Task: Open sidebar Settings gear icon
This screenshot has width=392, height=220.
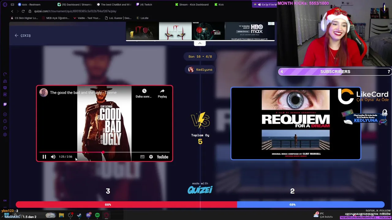Action: click(x=5, y=135)
